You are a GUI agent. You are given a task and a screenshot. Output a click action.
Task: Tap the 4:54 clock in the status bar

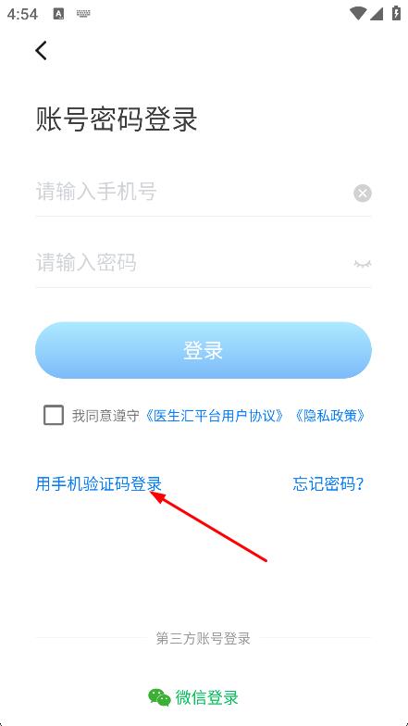coord(22,14)
